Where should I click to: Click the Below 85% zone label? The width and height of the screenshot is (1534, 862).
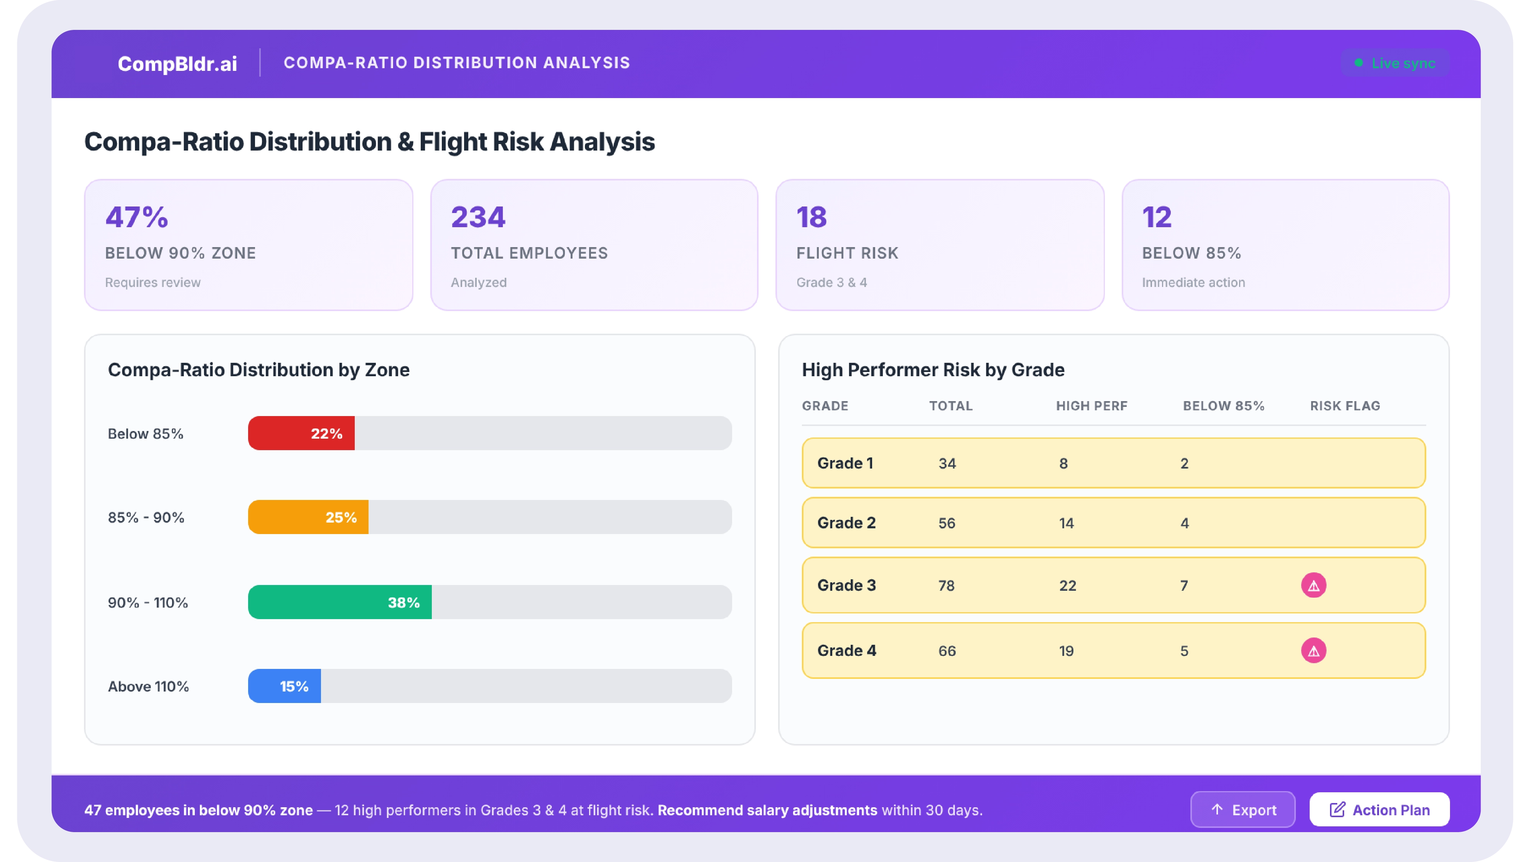click(x=145, y=434)
